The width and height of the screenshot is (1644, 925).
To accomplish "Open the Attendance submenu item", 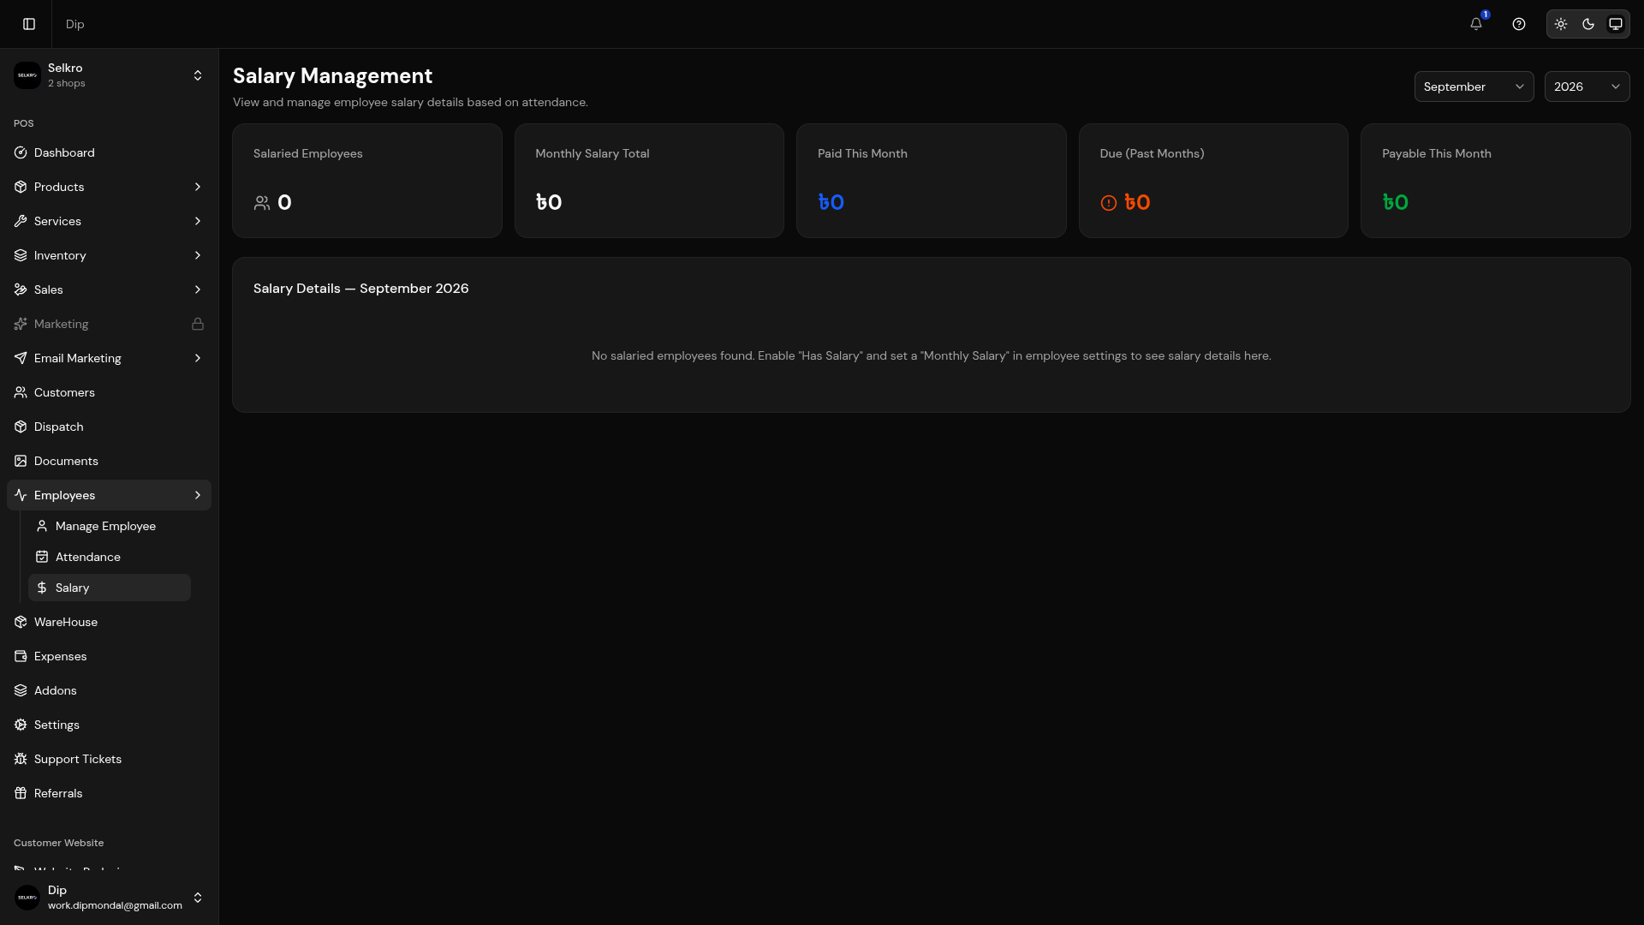I will pyautogui.click(x=110, y=557).
